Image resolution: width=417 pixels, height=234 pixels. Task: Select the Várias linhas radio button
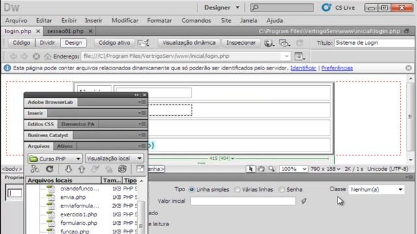pyautogui.click(x=237, y=189)
